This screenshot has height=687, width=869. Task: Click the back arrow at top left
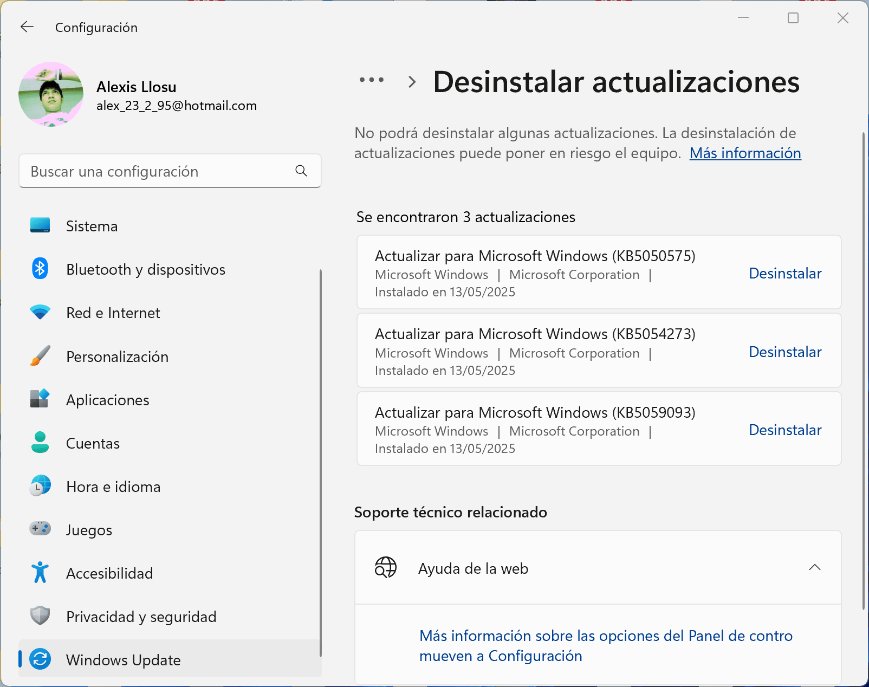click(x=26, y=27)
